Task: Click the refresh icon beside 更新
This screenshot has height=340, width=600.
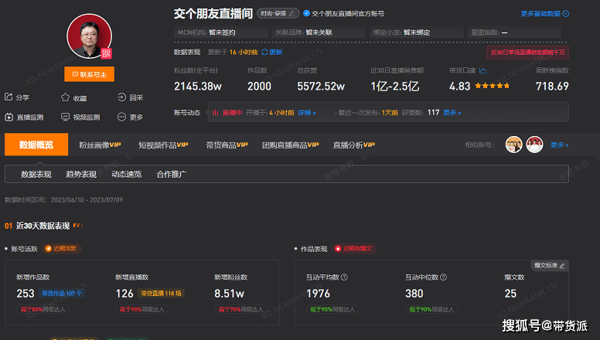Action: coord(264,52)
